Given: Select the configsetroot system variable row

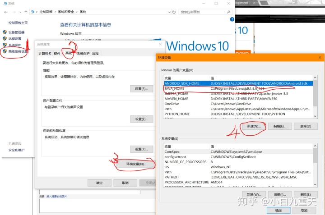Looking at the screenshot, I should coord(238,157).
